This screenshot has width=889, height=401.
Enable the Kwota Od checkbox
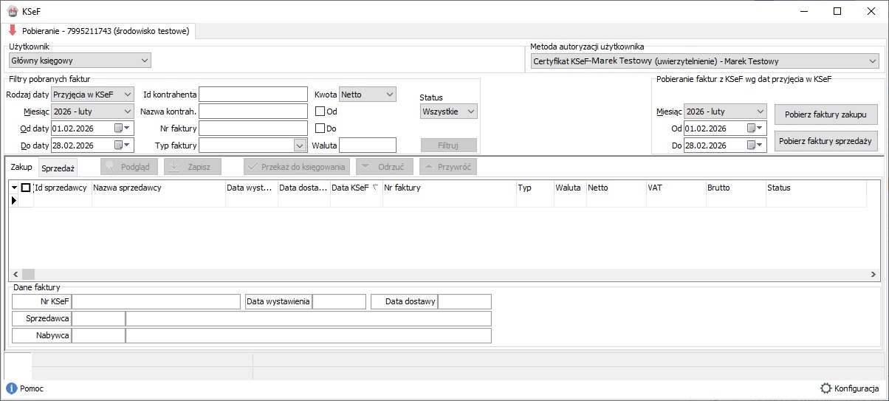coord(320,112)
